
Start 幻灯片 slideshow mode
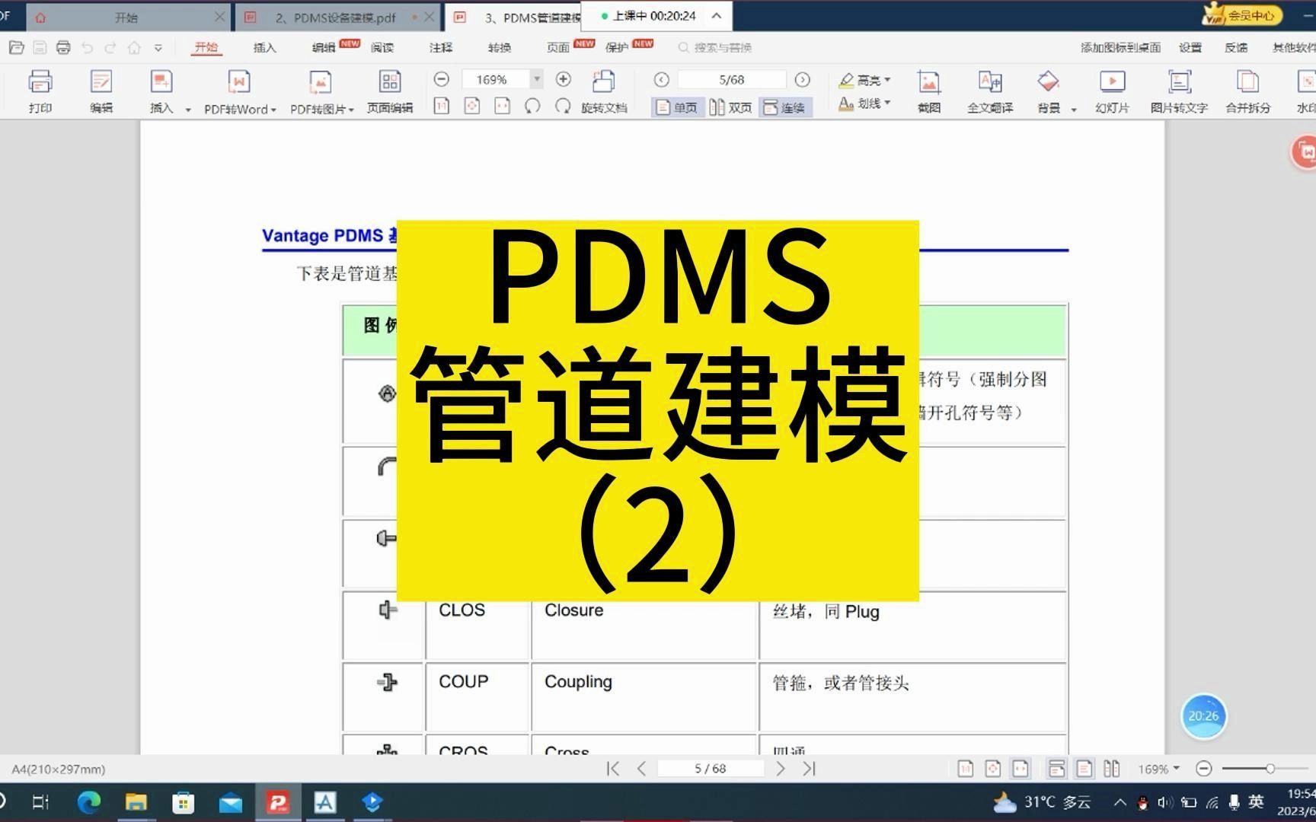(1112, 91)
